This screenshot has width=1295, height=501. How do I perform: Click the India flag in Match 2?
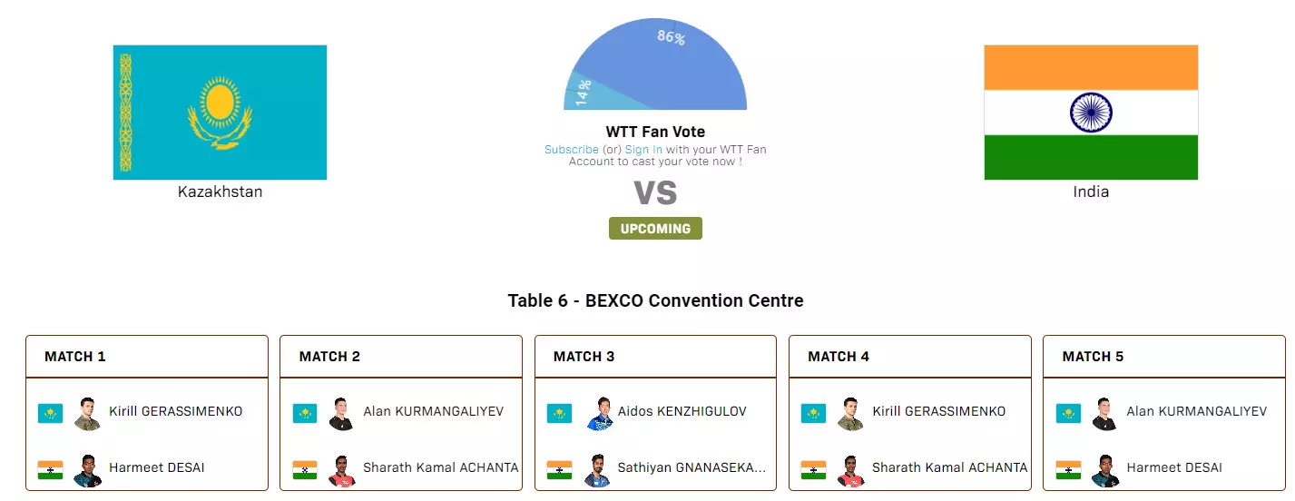(305, 470)
